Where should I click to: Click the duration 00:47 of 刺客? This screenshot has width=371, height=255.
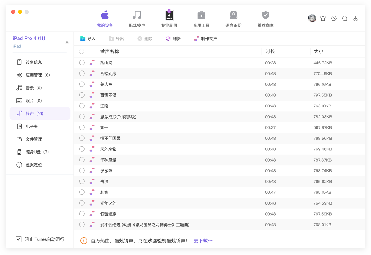click(x=270, y=192)
